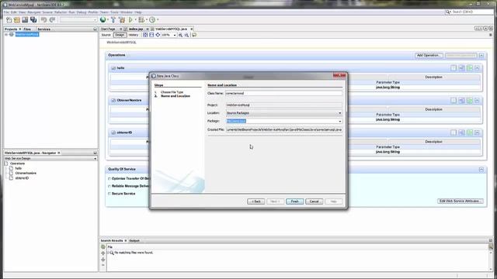
Task: Click the Debug Project toolbar icon
Action: (x=141, y=20)
